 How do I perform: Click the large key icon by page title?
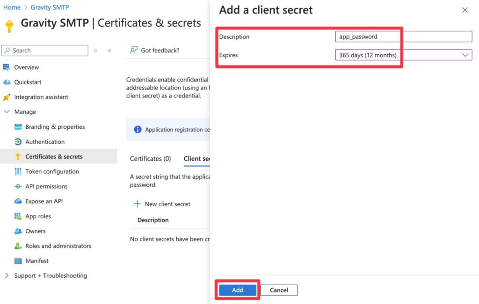9,26
